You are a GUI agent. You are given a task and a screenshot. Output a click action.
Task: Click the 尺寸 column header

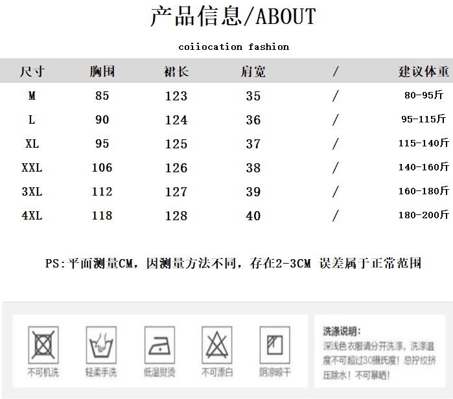(32, 71)
